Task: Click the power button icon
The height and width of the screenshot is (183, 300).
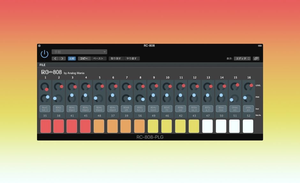Action: point(45,53)
